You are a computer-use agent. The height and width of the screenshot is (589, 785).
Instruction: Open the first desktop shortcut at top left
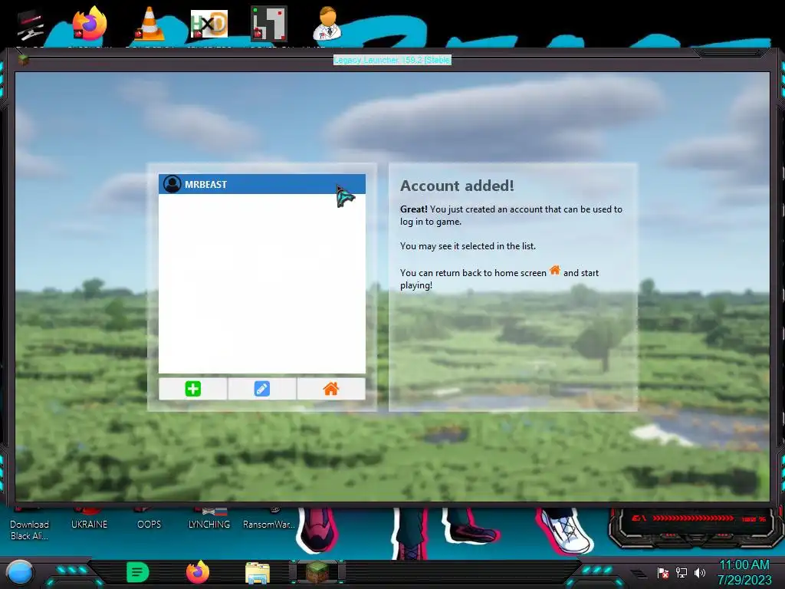pos(30,25)
